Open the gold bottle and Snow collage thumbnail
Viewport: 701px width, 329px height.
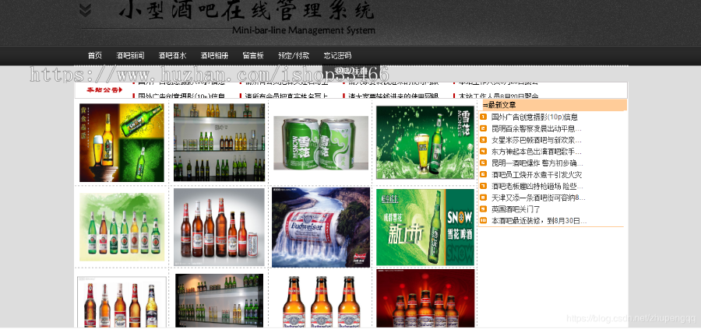point(122,143)
